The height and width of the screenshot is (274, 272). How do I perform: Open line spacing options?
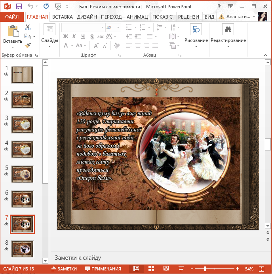pyautogui.click(x=161, y=27)
